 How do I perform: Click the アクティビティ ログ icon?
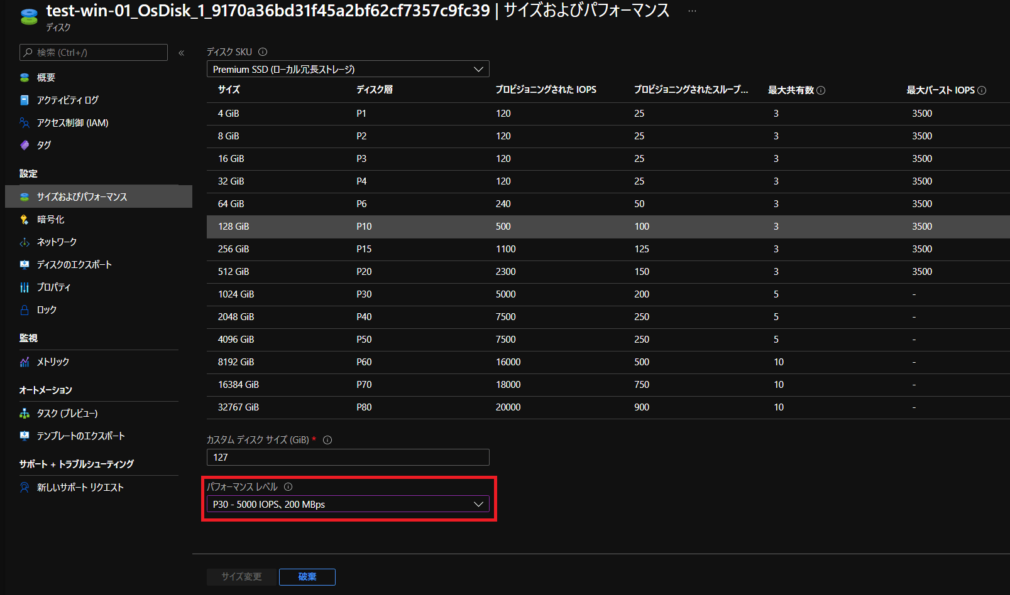[x=25, y=100]
